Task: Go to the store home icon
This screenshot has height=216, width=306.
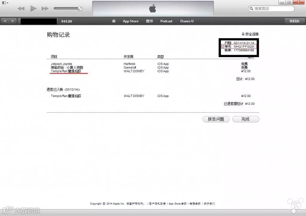Action: 114,21
